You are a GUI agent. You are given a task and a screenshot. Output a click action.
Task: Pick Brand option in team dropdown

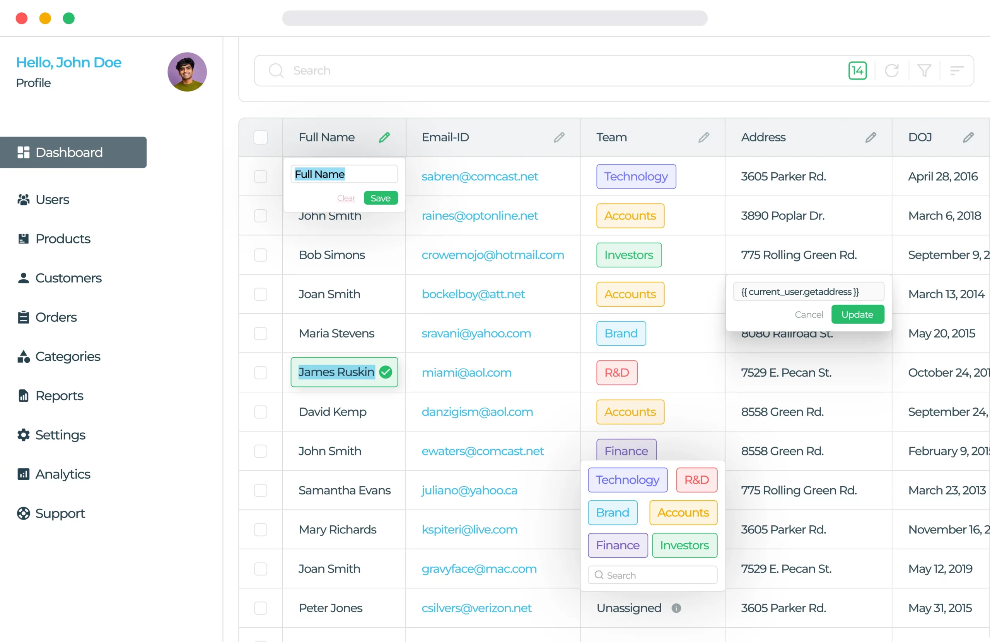point(612,512)
